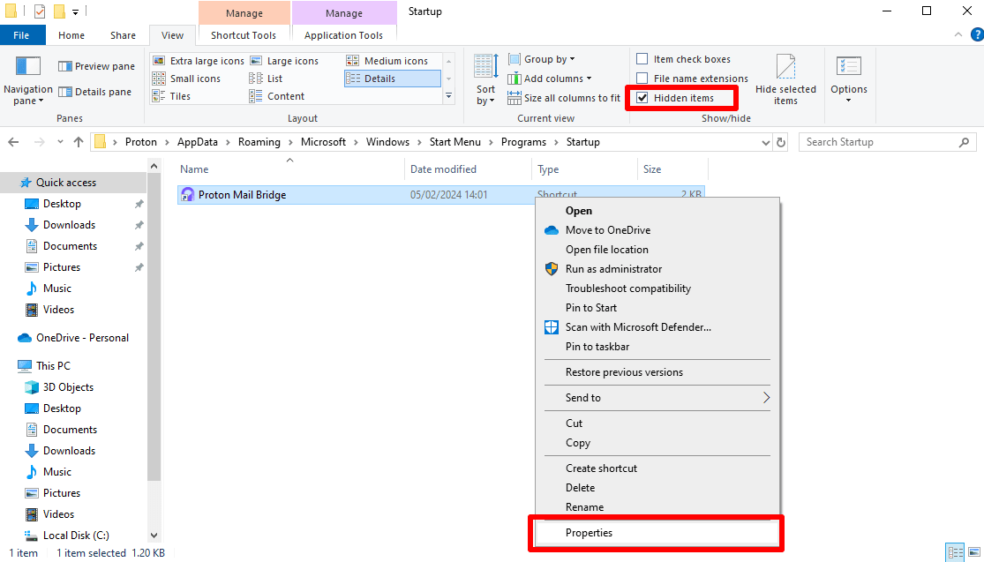Sort by the Name column header
The height and width of the screenshot is (562, 984).
290,169
